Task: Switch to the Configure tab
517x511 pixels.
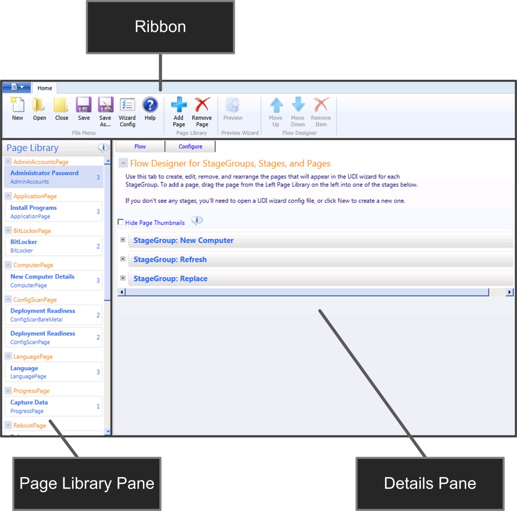Action: [190, 146]
